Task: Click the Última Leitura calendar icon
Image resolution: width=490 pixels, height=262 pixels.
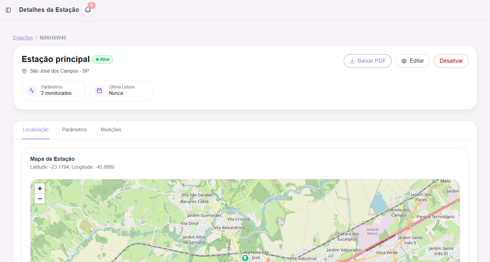Action: (x=99, y=91)
